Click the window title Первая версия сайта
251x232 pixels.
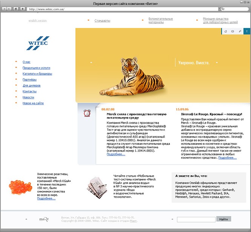[125, 4]
